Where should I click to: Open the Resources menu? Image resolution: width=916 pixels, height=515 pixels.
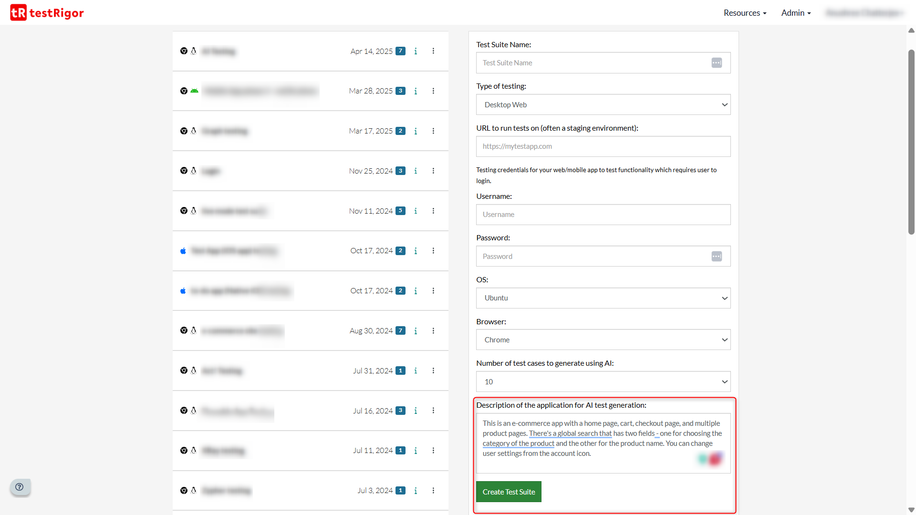(x=745, y=13)
